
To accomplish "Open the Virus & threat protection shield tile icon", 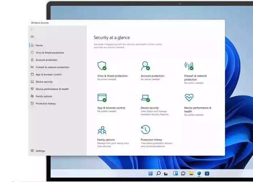I will 102,66.
